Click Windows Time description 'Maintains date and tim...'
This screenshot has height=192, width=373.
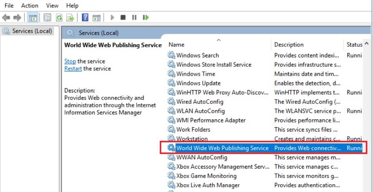click(x=306, y=74)
